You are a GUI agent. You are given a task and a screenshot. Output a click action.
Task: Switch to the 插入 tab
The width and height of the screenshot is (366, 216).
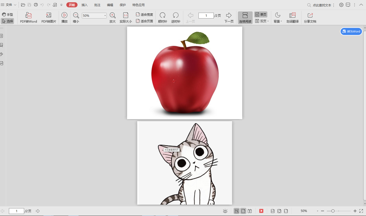point(85,5)
